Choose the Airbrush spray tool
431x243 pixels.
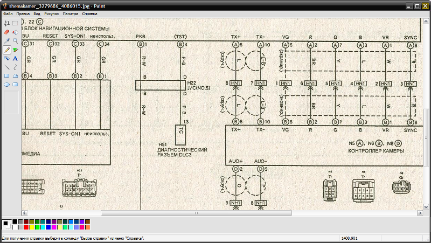[15, 49]
